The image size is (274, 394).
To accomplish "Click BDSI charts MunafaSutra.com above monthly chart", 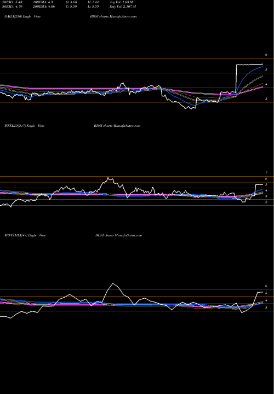I will [119, 235].
